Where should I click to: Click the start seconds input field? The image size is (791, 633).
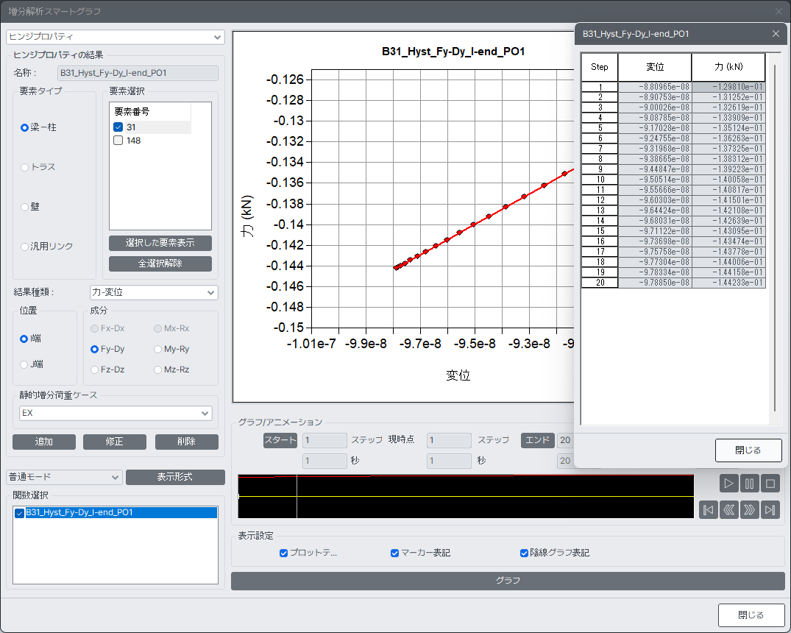(325, 461)
